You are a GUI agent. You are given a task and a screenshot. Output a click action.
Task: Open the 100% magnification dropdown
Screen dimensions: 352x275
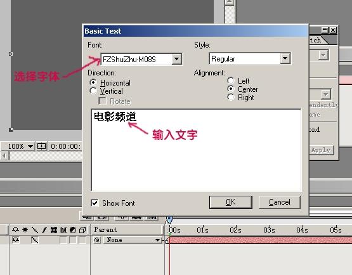click(x=30, y=146)
